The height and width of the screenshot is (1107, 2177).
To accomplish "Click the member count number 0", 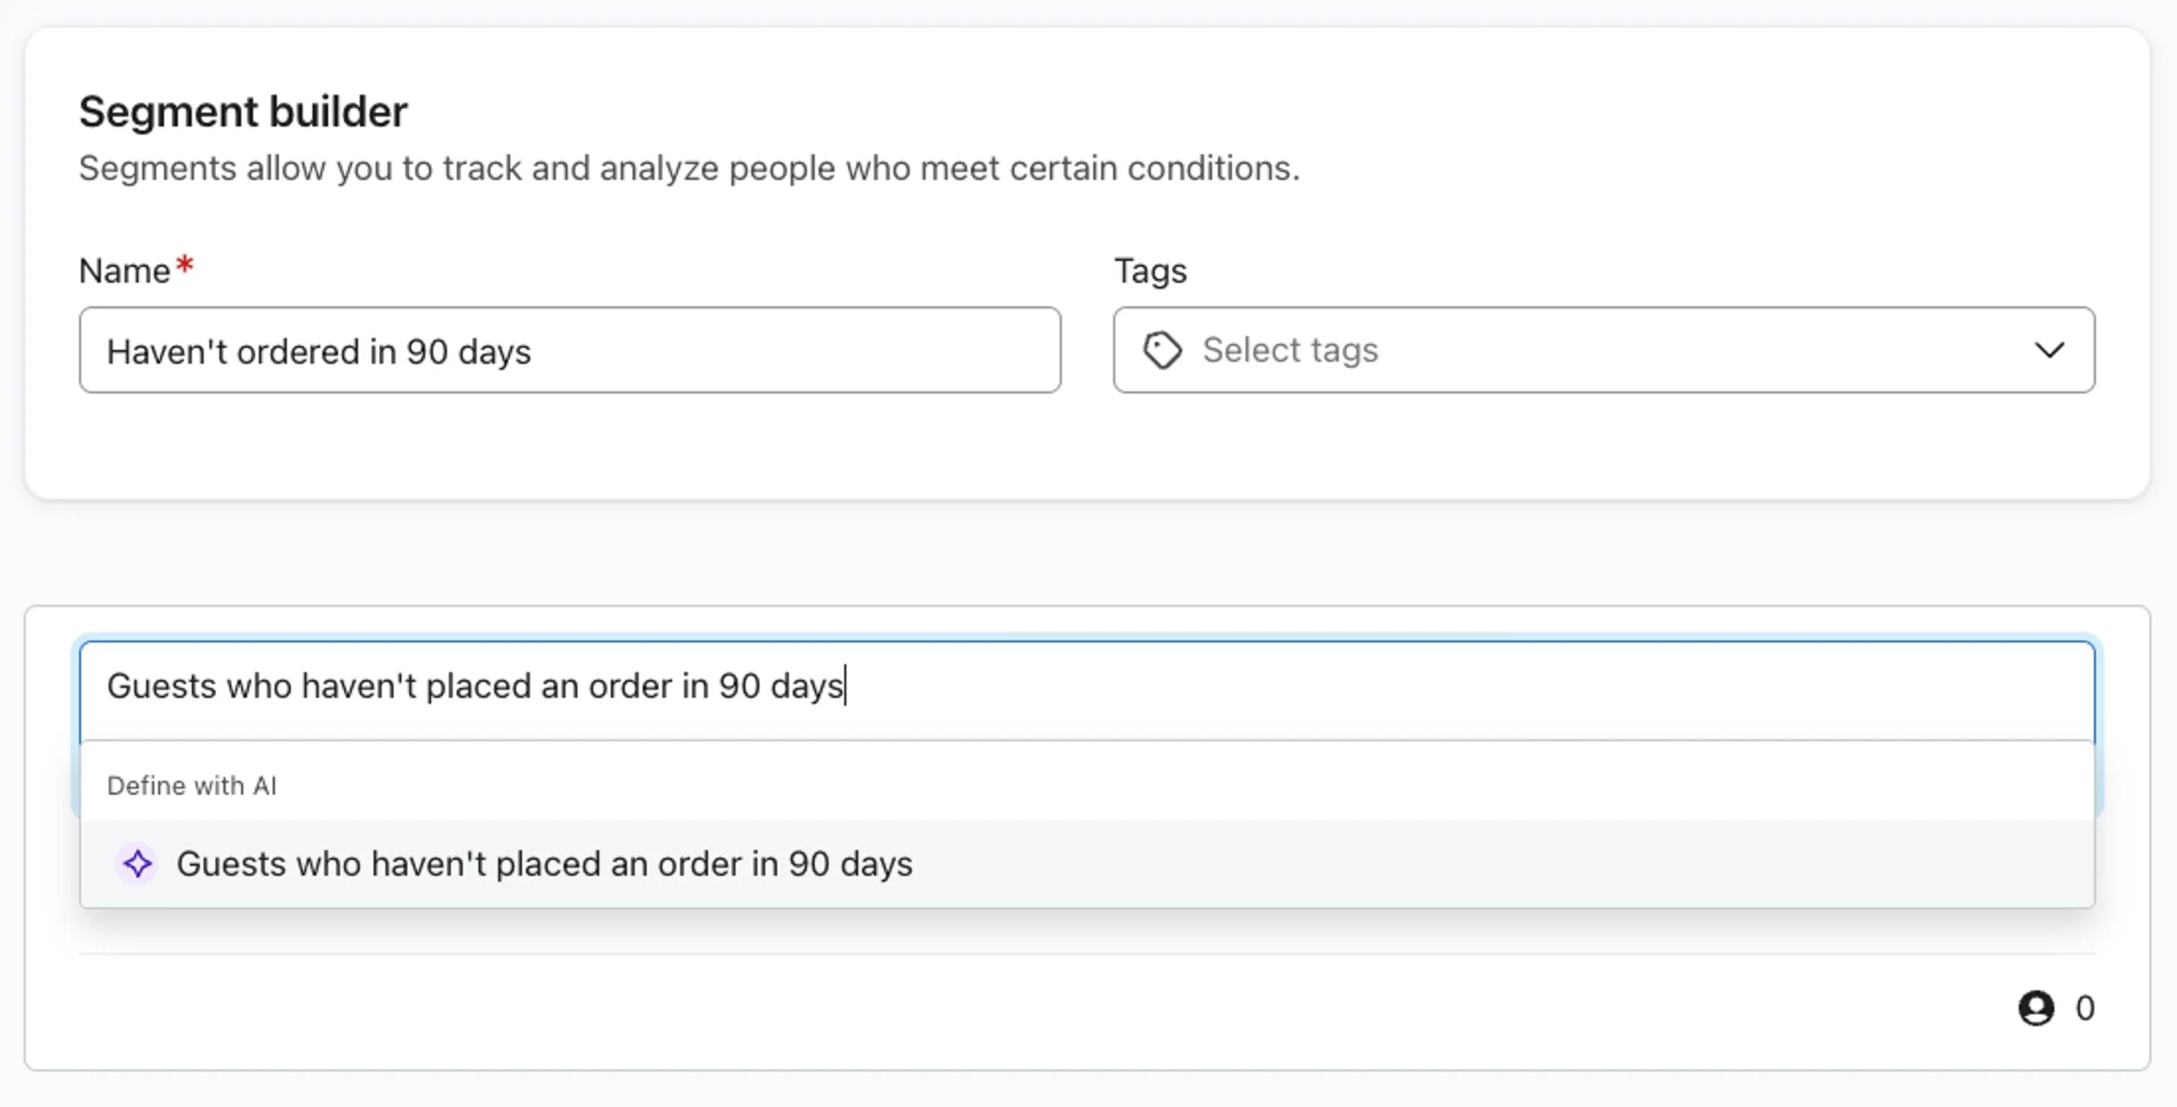I will pyautogui.click(x=2085, y=1007).
